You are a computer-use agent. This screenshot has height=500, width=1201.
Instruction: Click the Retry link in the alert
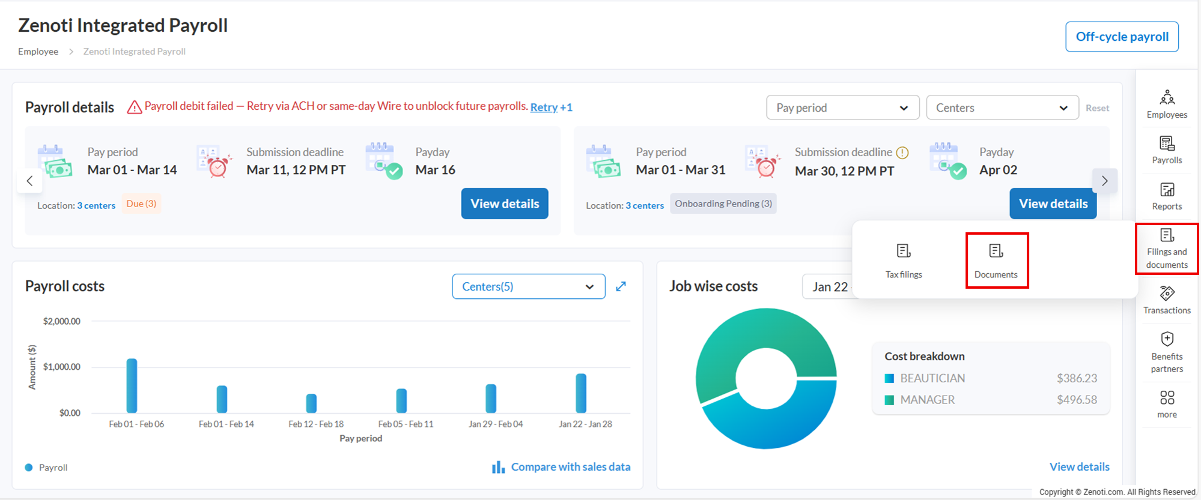click(x=544, y=107)
